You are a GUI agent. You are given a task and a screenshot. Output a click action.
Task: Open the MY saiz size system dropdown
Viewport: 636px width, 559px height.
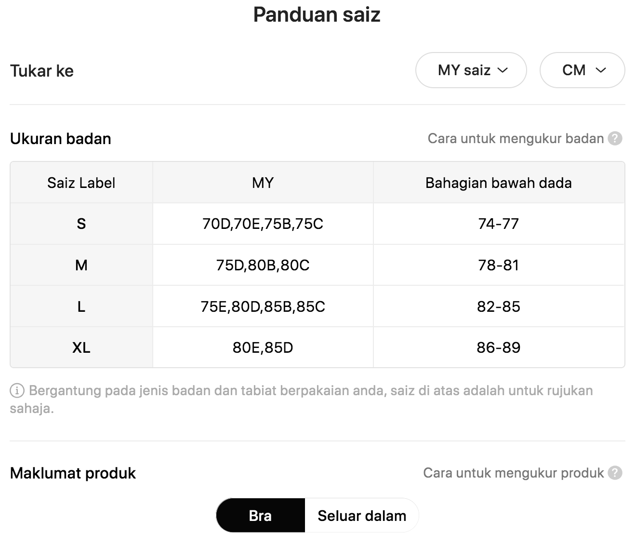(471, 70)
